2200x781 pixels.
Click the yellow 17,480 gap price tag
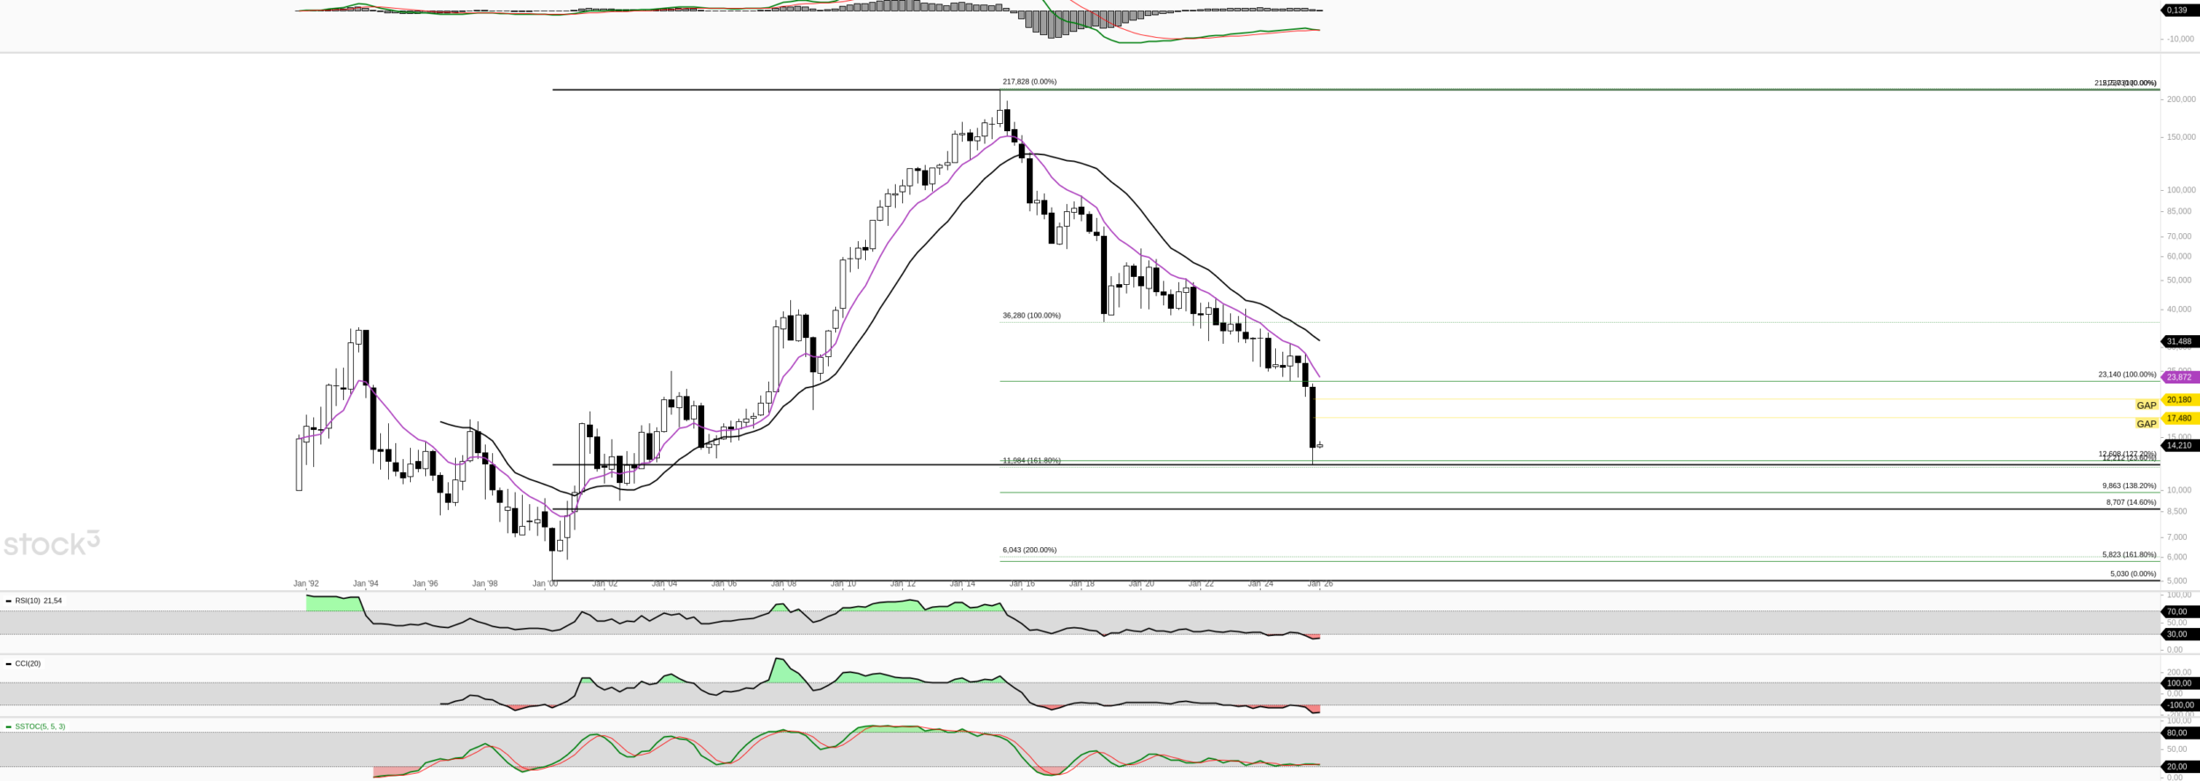(2179, 419)
